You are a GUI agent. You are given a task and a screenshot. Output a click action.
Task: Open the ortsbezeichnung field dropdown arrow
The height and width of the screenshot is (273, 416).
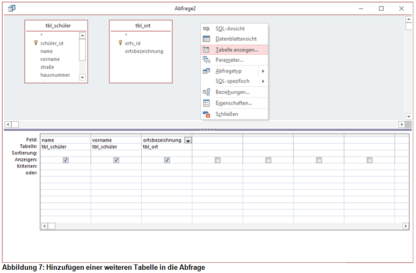(x=188, y=141)
